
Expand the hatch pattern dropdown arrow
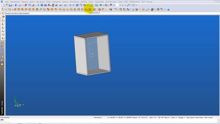(x=136, y=5)
